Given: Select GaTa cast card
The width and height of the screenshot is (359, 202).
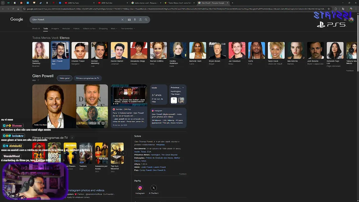Looking at the screenshot, I should [x=257, y=54].
